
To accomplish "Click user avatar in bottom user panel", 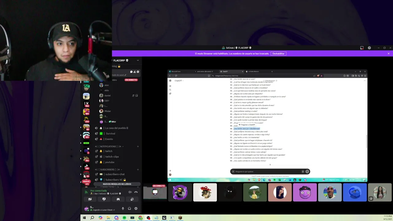I will 86,208.
